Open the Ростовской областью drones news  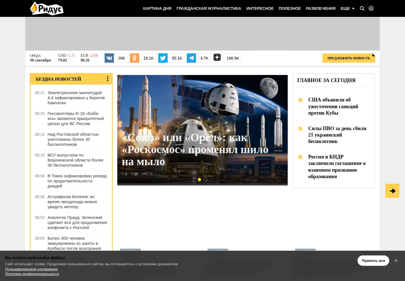pyautogui.click(x=73, y=139)
